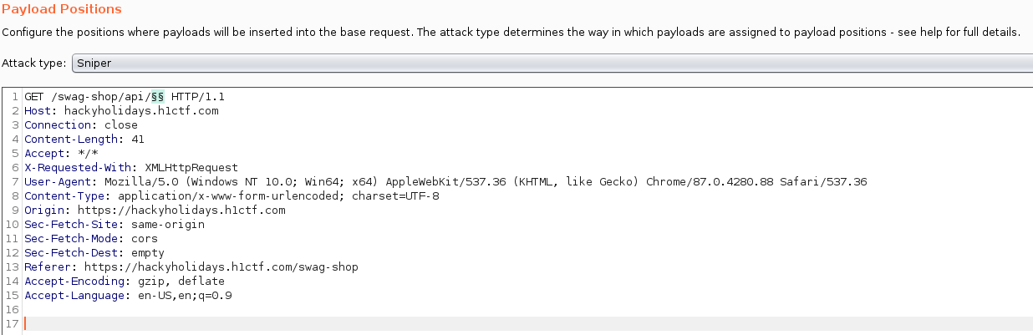Screen dimensions: 1033x335
Task: Click the Origin header URL
Action: pos(181,210)
